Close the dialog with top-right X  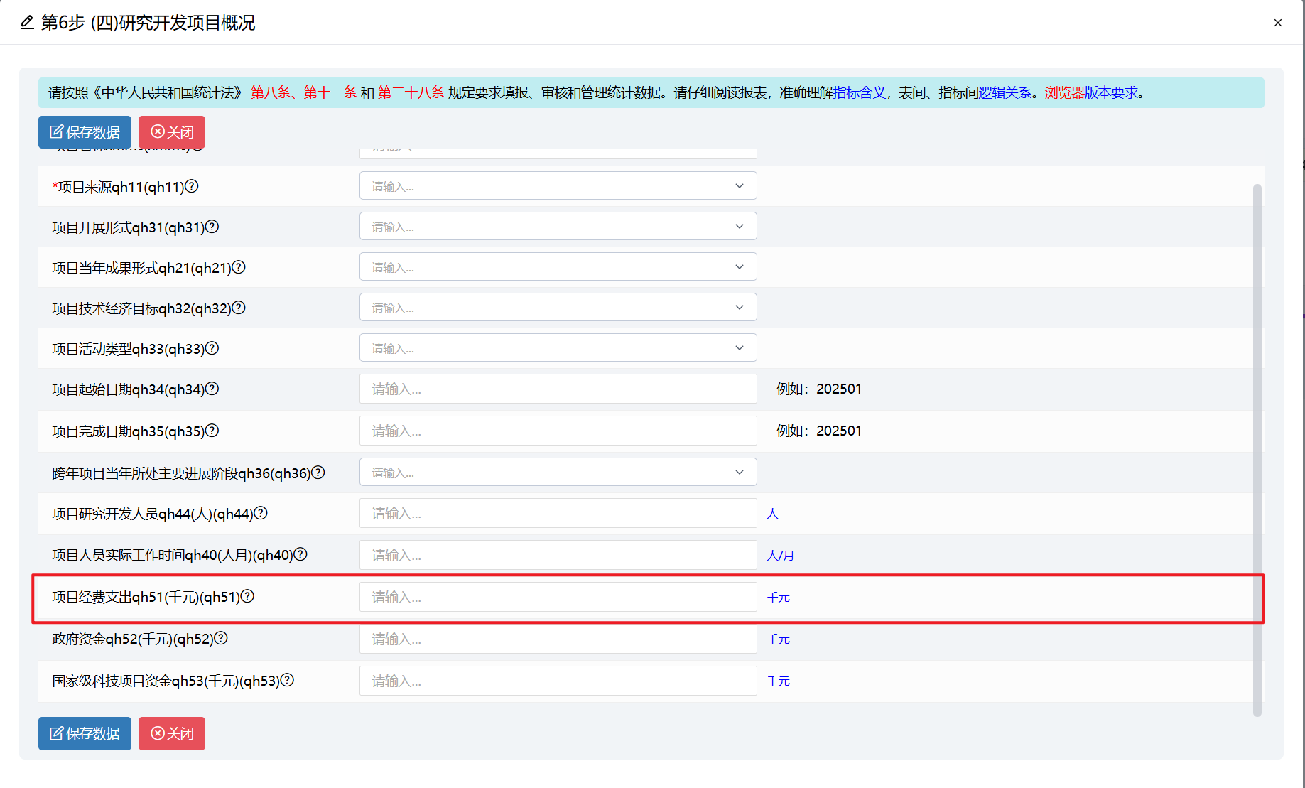click(1277, 23)
